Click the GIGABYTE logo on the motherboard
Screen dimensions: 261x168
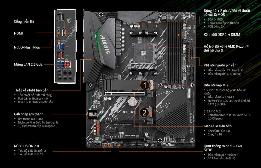(130, 135)
